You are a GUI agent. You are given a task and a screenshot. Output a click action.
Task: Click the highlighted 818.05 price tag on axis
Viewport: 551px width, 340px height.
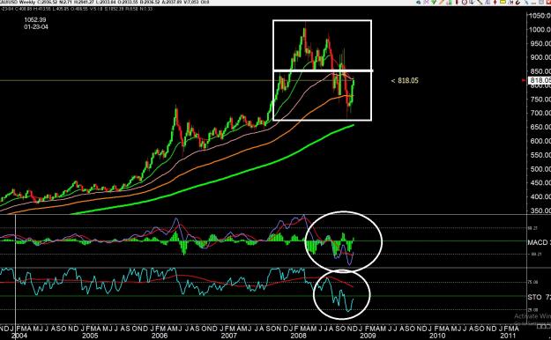click(540, 80)
